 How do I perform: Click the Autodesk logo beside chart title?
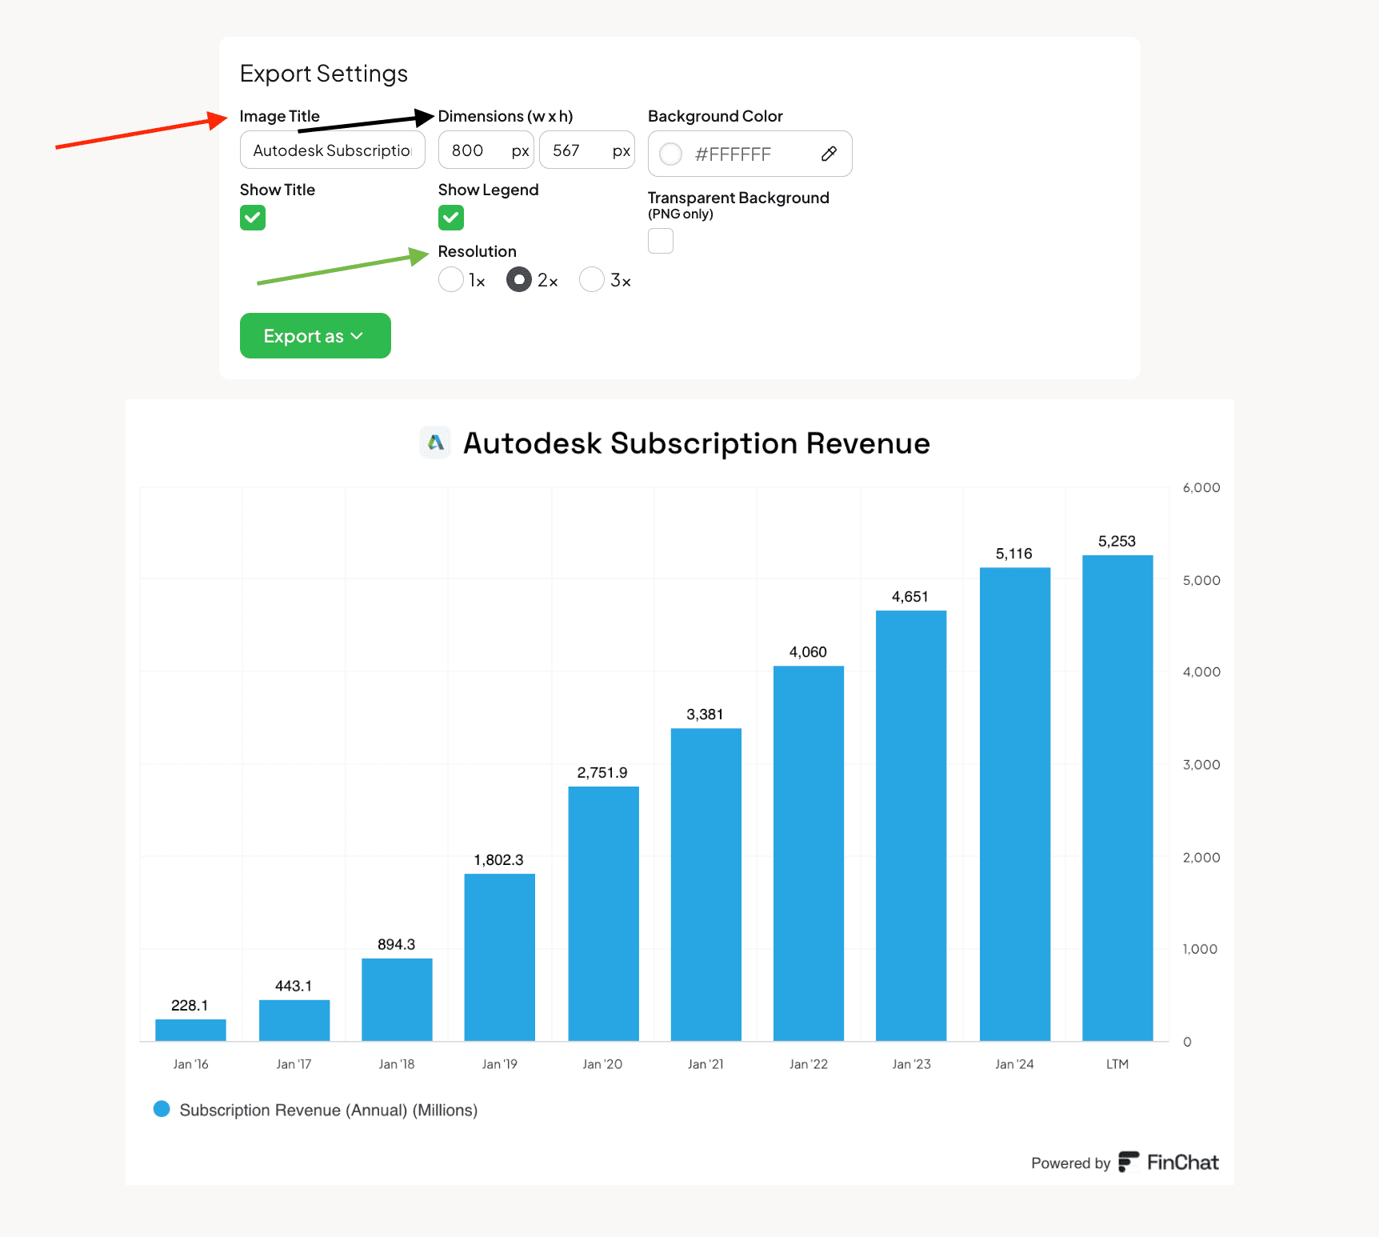[435, 442]
